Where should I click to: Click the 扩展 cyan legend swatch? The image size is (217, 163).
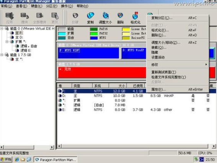click(62, 34)
